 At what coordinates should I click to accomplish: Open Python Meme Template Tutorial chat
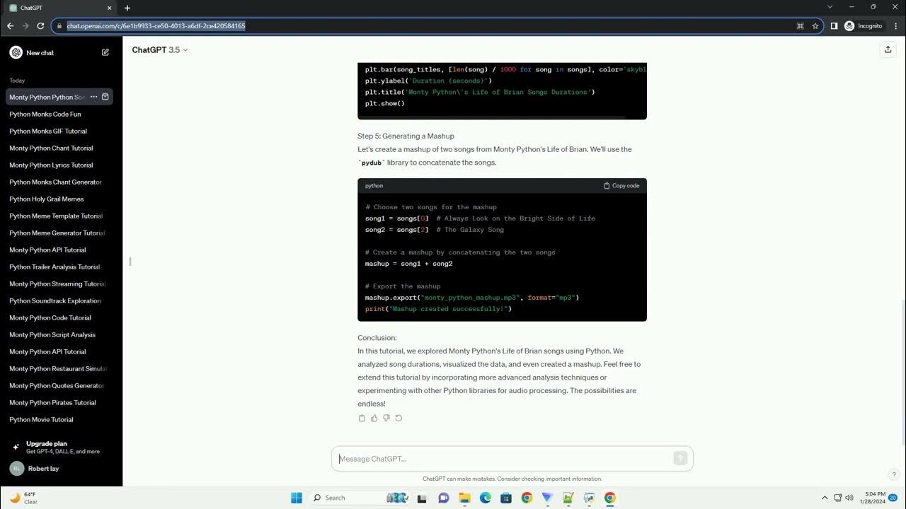point(59,216)
